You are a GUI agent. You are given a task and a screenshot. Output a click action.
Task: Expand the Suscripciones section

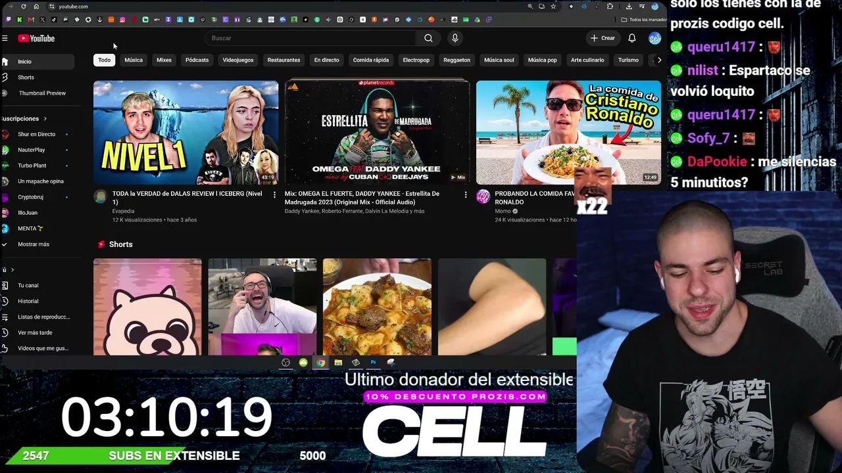click(24, 119)
